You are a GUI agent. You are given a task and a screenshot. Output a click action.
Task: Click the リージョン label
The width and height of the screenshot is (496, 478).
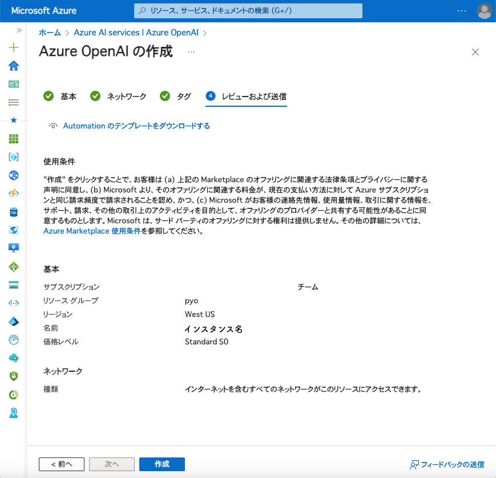click(58, 314)
